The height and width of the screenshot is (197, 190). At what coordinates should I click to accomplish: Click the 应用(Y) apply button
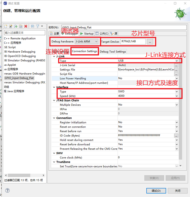pos(175,178)
